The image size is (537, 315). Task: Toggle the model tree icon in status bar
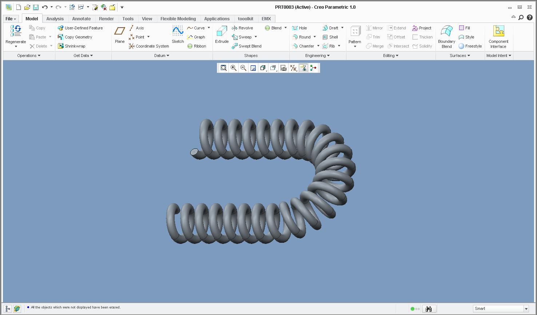pos(8,309)
